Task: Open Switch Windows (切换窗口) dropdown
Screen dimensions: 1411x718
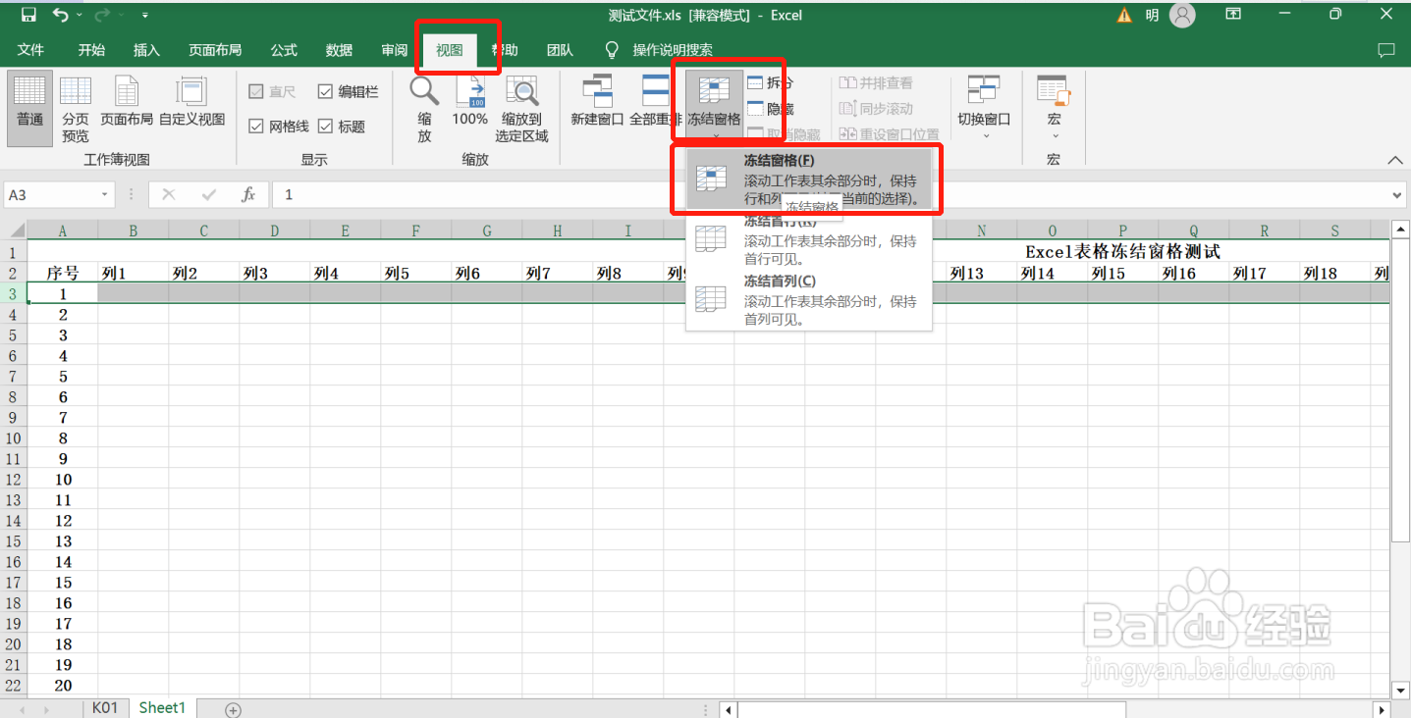Action: click(x=984, y=109)
